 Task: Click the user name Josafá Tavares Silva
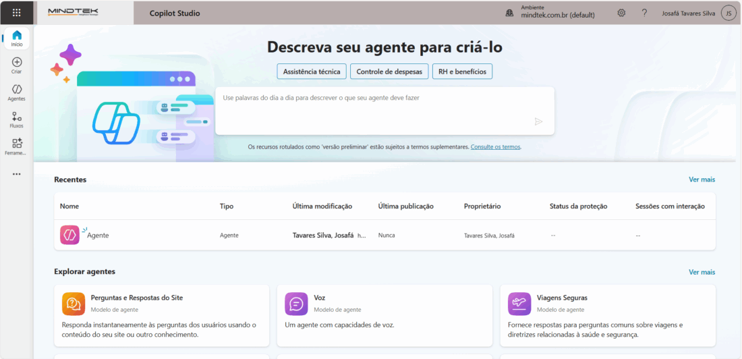click(689, 13)
